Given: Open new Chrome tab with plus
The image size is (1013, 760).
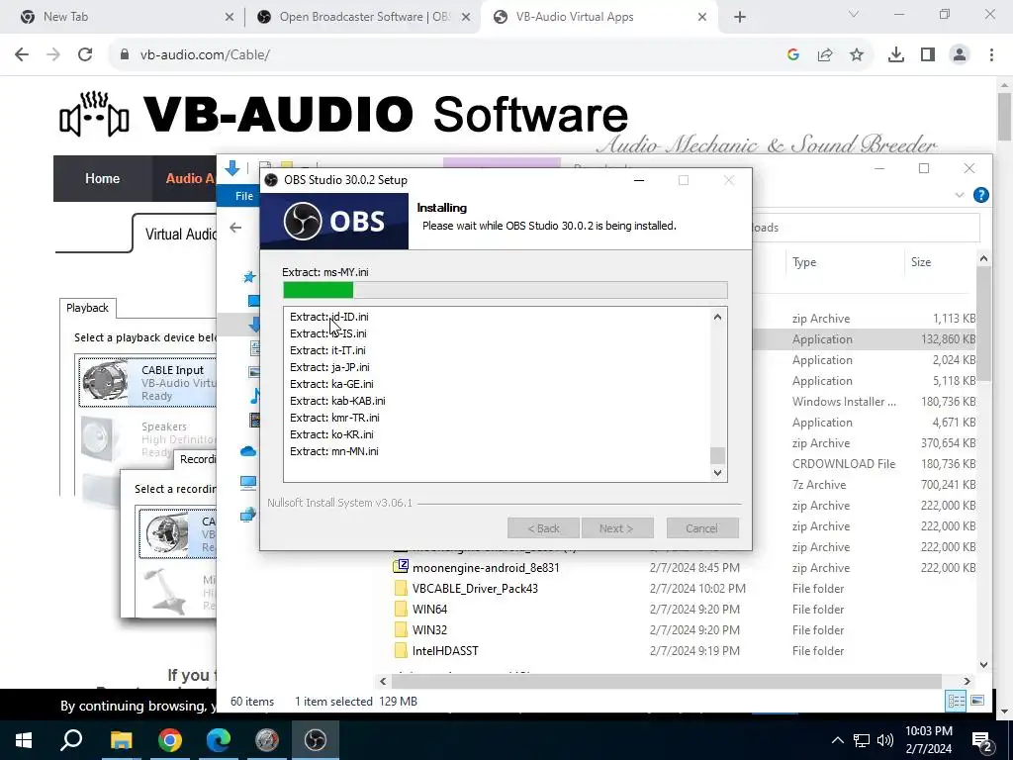Looking at the screenshot, I should pyautogui.click(x=740, y=17).
